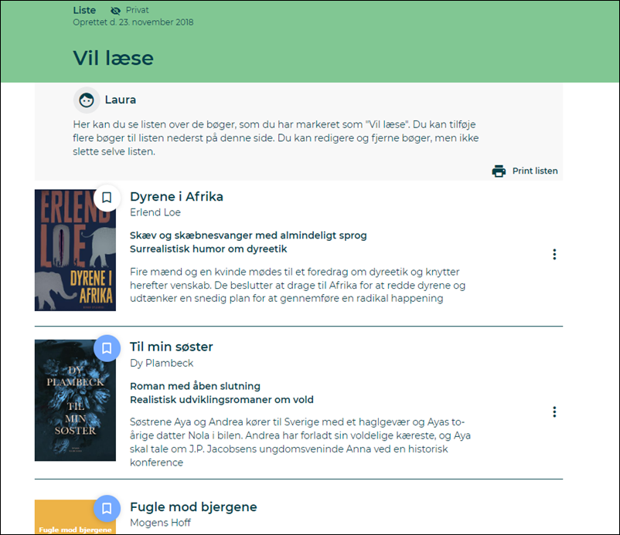Click Laura's profile avatar icon
This screenshot has width=620, height=535.
87,100
